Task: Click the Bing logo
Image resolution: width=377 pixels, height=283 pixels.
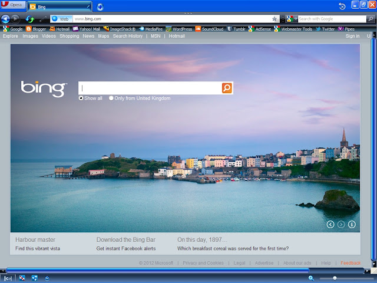Action: click(44, 88)
